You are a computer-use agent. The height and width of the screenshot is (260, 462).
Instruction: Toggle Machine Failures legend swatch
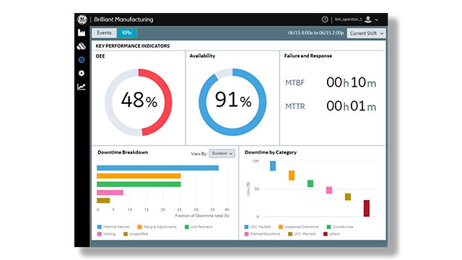[x=100, y=227]
